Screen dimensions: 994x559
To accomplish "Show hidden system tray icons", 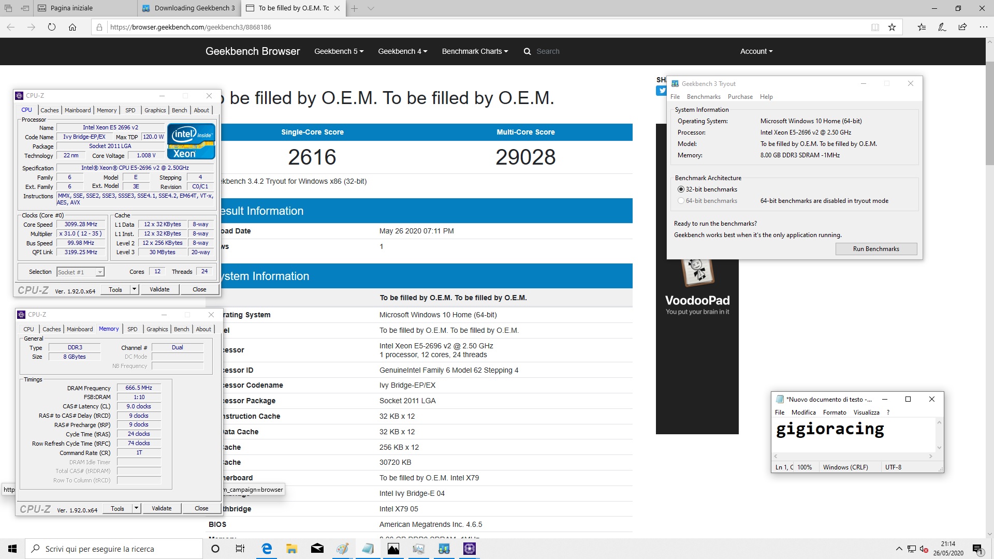I will pos(899,549).
